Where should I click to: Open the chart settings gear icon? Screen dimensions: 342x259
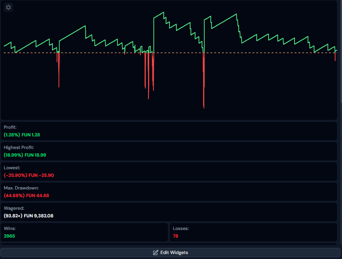8,7
